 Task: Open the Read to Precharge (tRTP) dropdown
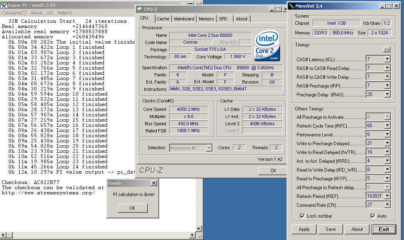point(387,178)
